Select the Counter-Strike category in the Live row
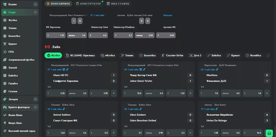The width and height of the screenshot is (276, 137). coord(172,55)
